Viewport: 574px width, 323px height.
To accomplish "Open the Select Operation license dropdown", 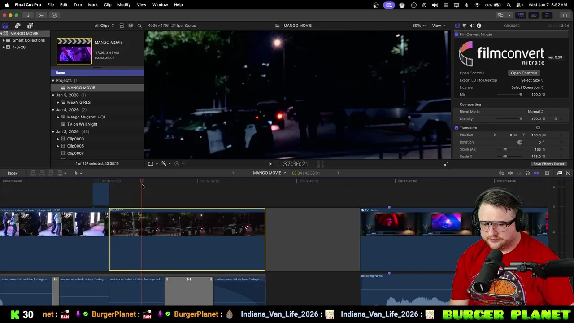I will (527, 87).
